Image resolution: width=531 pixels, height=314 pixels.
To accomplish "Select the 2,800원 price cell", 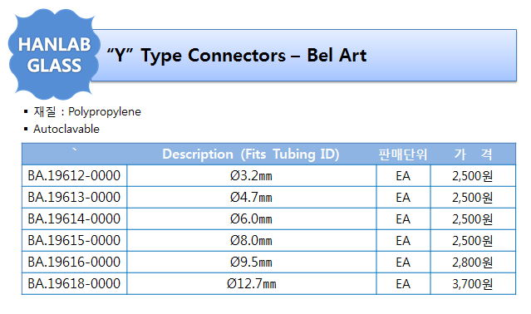I will pyautogui.click(x=473, y=262).
